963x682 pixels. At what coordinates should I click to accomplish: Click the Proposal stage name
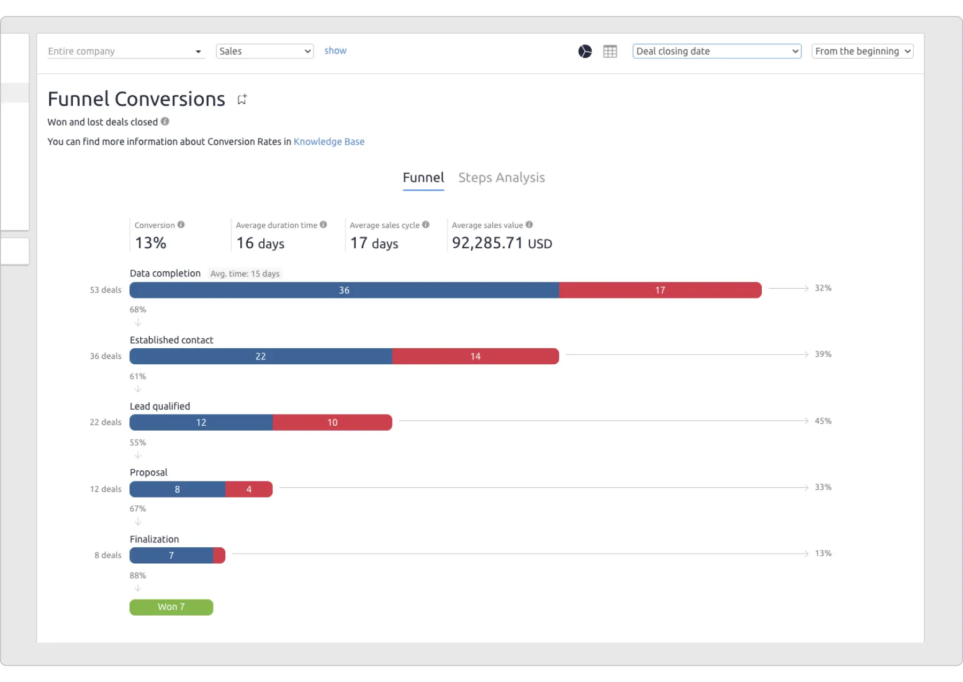(x=148, y=472)
